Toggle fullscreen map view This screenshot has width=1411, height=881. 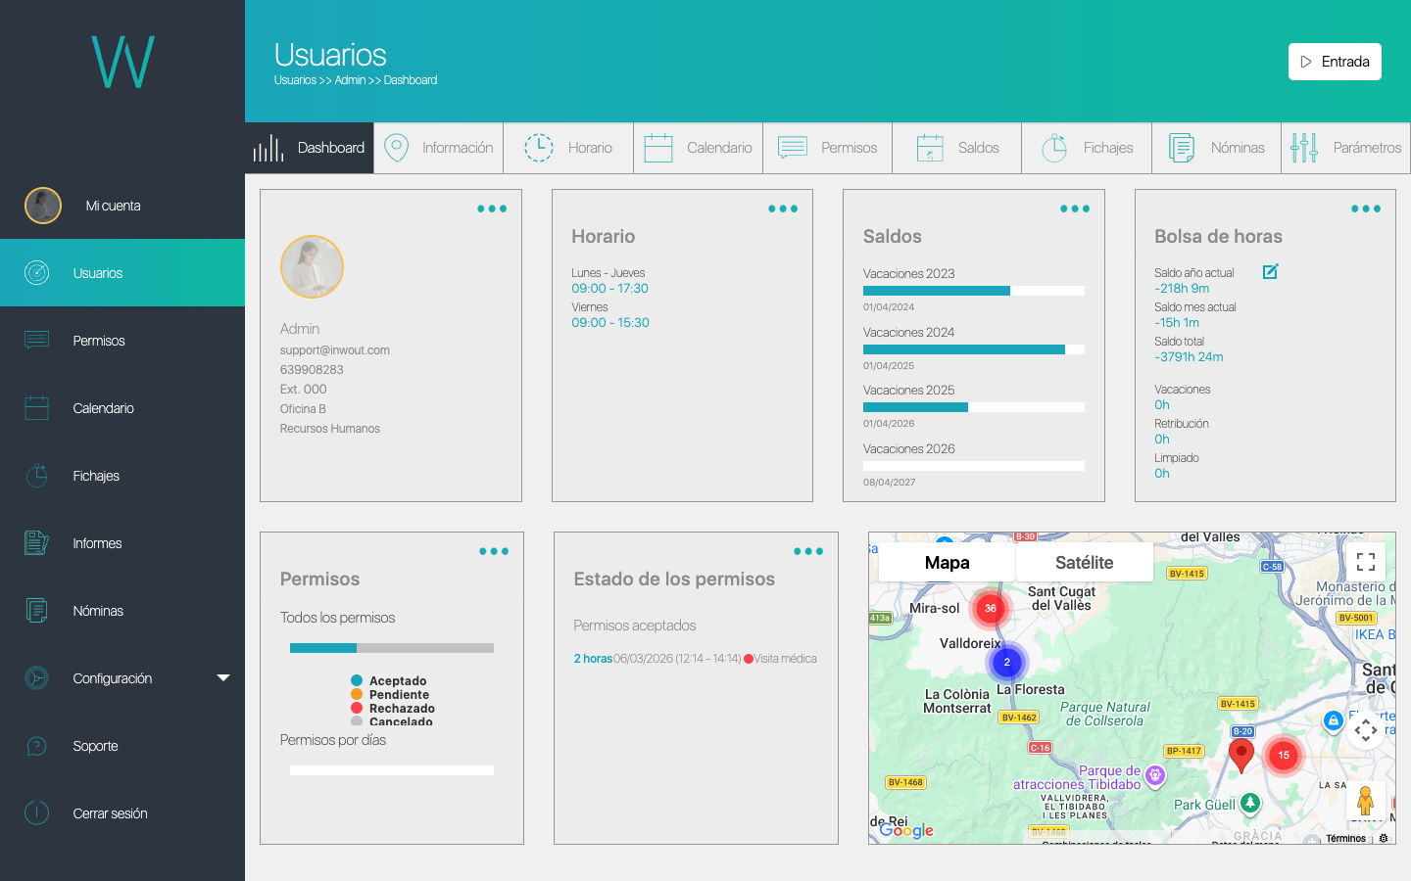point(1366,562)
